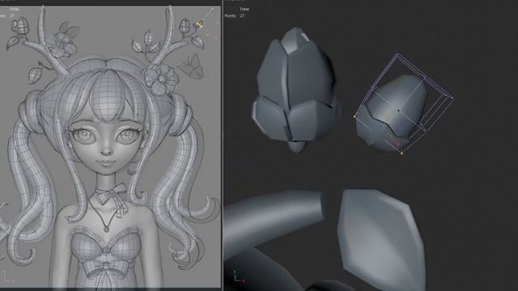Select the flower mesh beside the right antler
The height and width of the screenshot is (291, 518).
pos(161,78)
